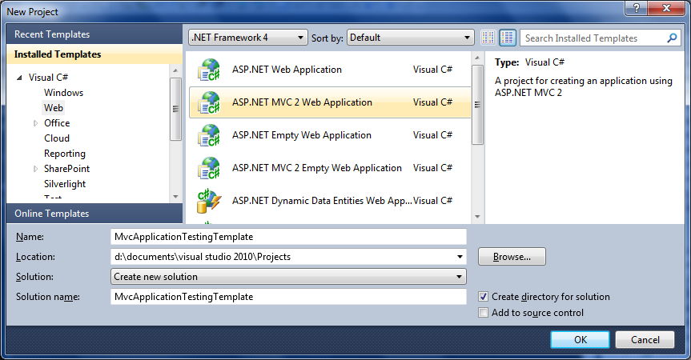Screen dimensions: 691x360
Task: Toggle Create directory for solution checkbox
Action: [484, 297]
